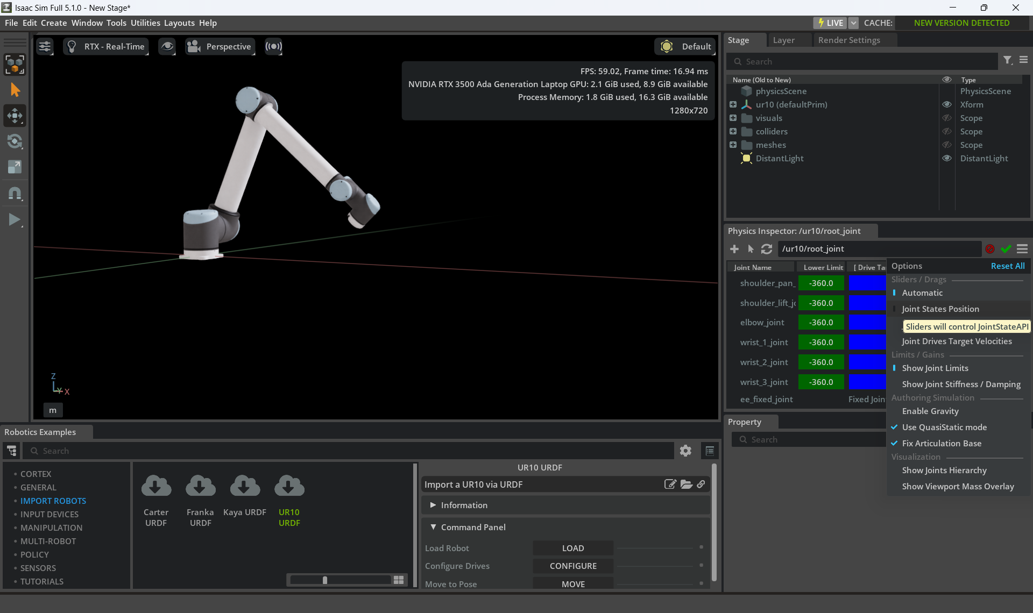1033x613 pixels.
Task: Toggle the snap magnet icon
Action: point(15,194)
